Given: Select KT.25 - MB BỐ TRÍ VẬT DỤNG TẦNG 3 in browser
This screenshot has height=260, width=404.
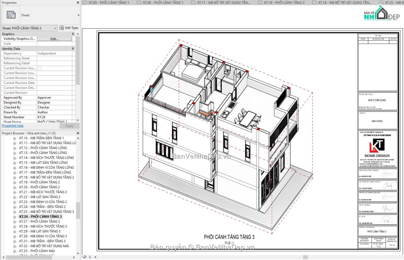Looking at the screenshot, I should point(46,212).
